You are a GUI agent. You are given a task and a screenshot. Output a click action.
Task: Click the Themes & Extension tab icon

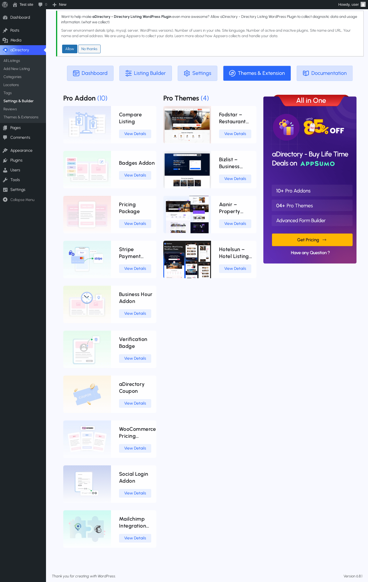click(232, 73)
